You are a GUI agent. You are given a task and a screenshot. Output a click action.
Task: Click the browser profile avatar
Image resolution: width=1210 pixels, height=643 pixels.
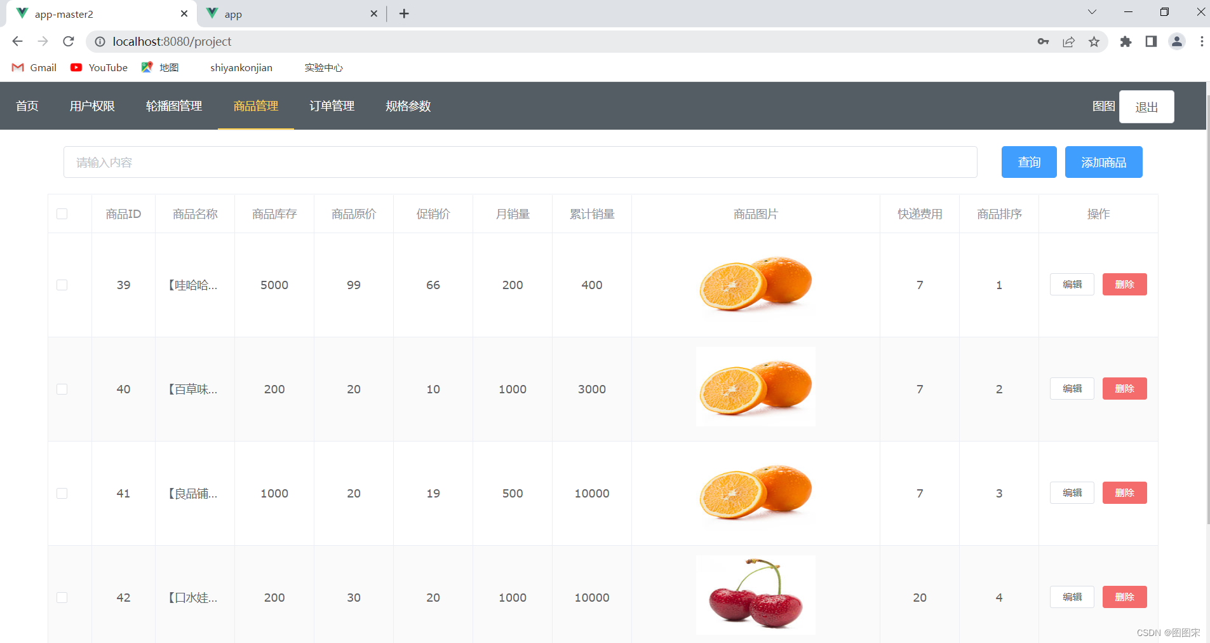click(1176, 41)
